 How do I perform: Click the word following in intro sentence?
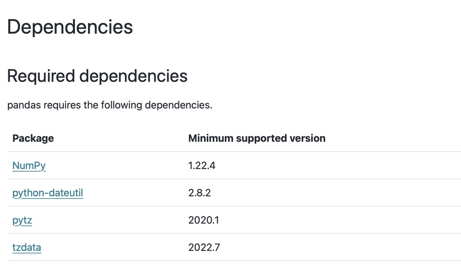click(121, 105)
